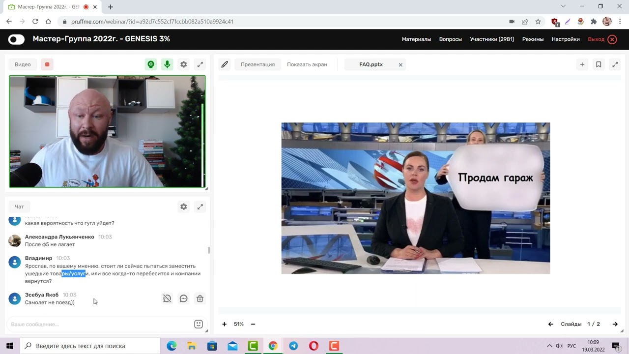Switch to the Показать экран tab
Screen dimensions: 629x354
pos(307,64)
